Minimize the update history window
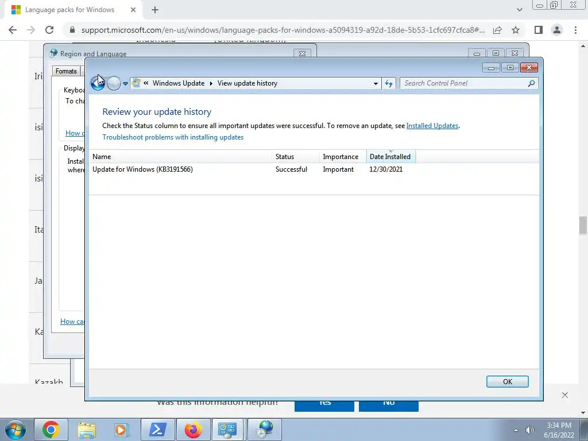Screen dimensions: 588x441 tap(492, 68)
